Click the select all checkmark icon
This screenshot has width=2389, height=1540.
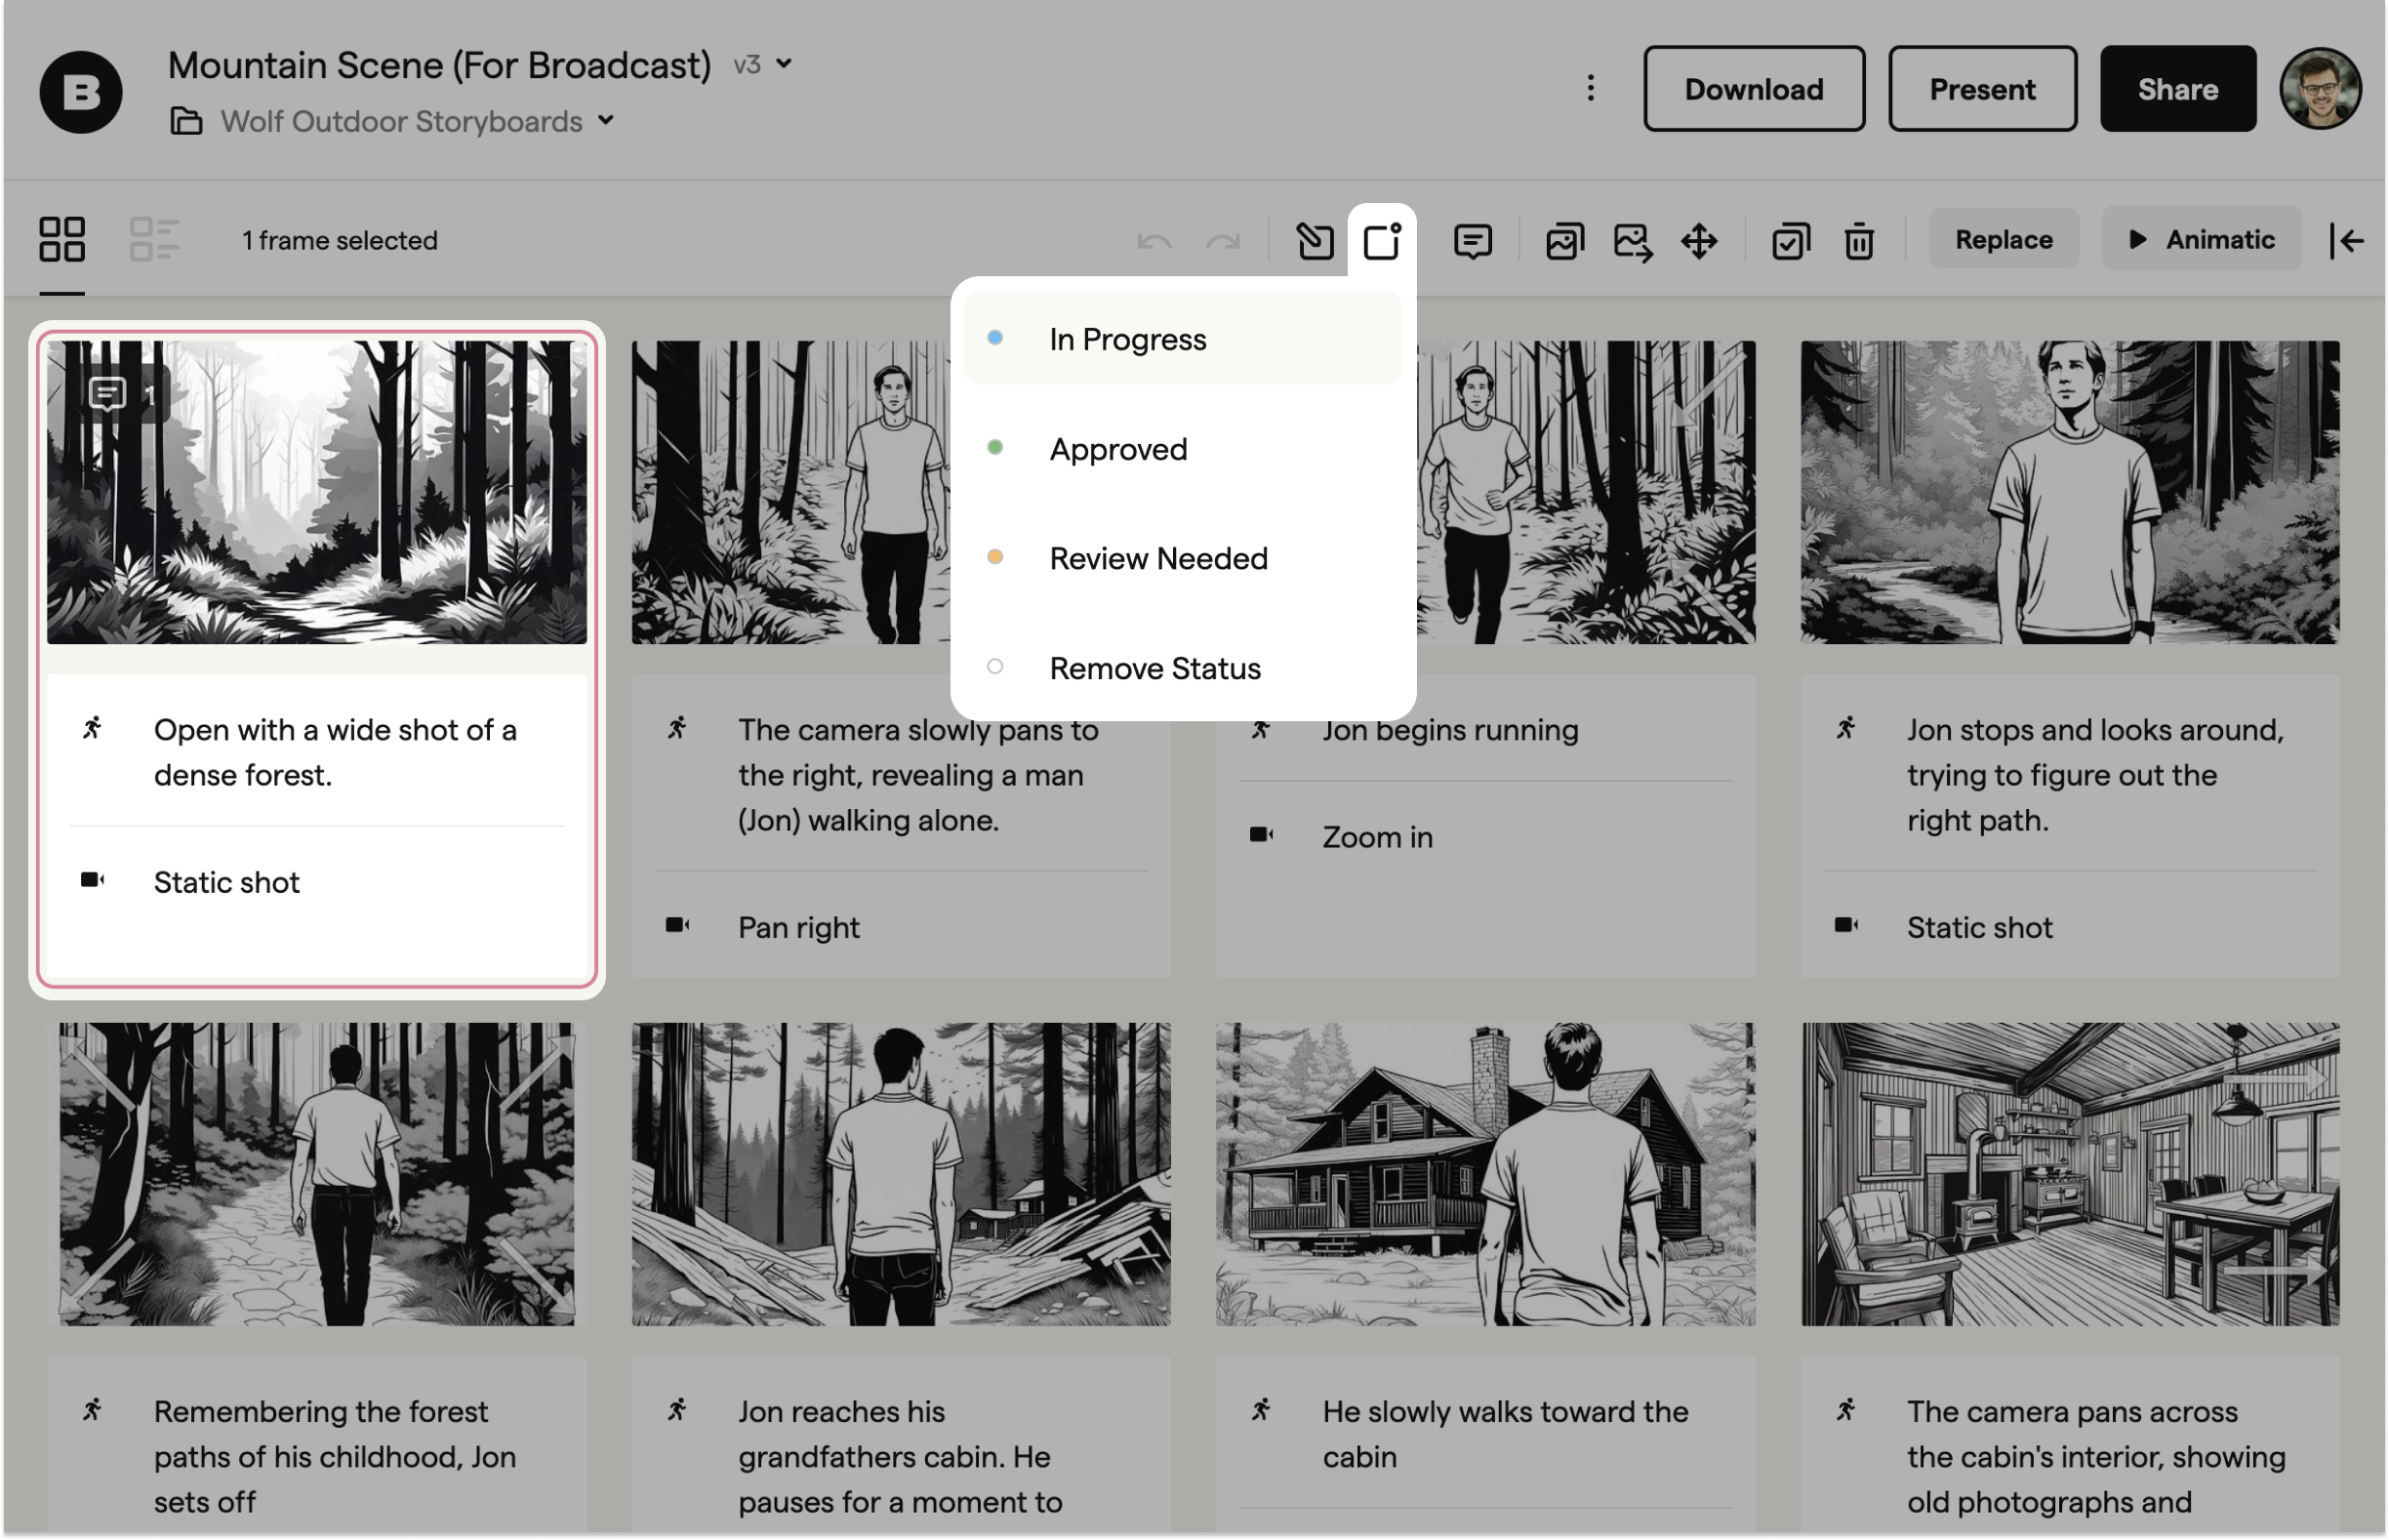click(x=1790, y=241)
